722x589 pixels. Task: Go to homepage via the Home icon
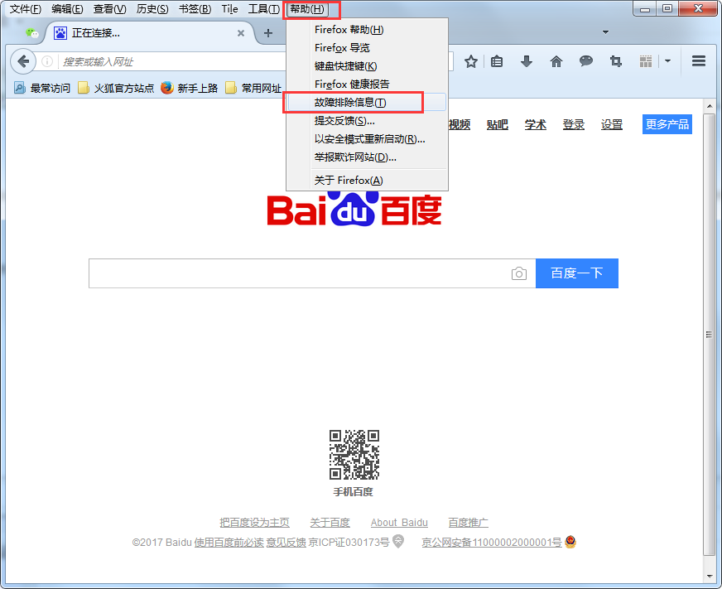[556, 61]
